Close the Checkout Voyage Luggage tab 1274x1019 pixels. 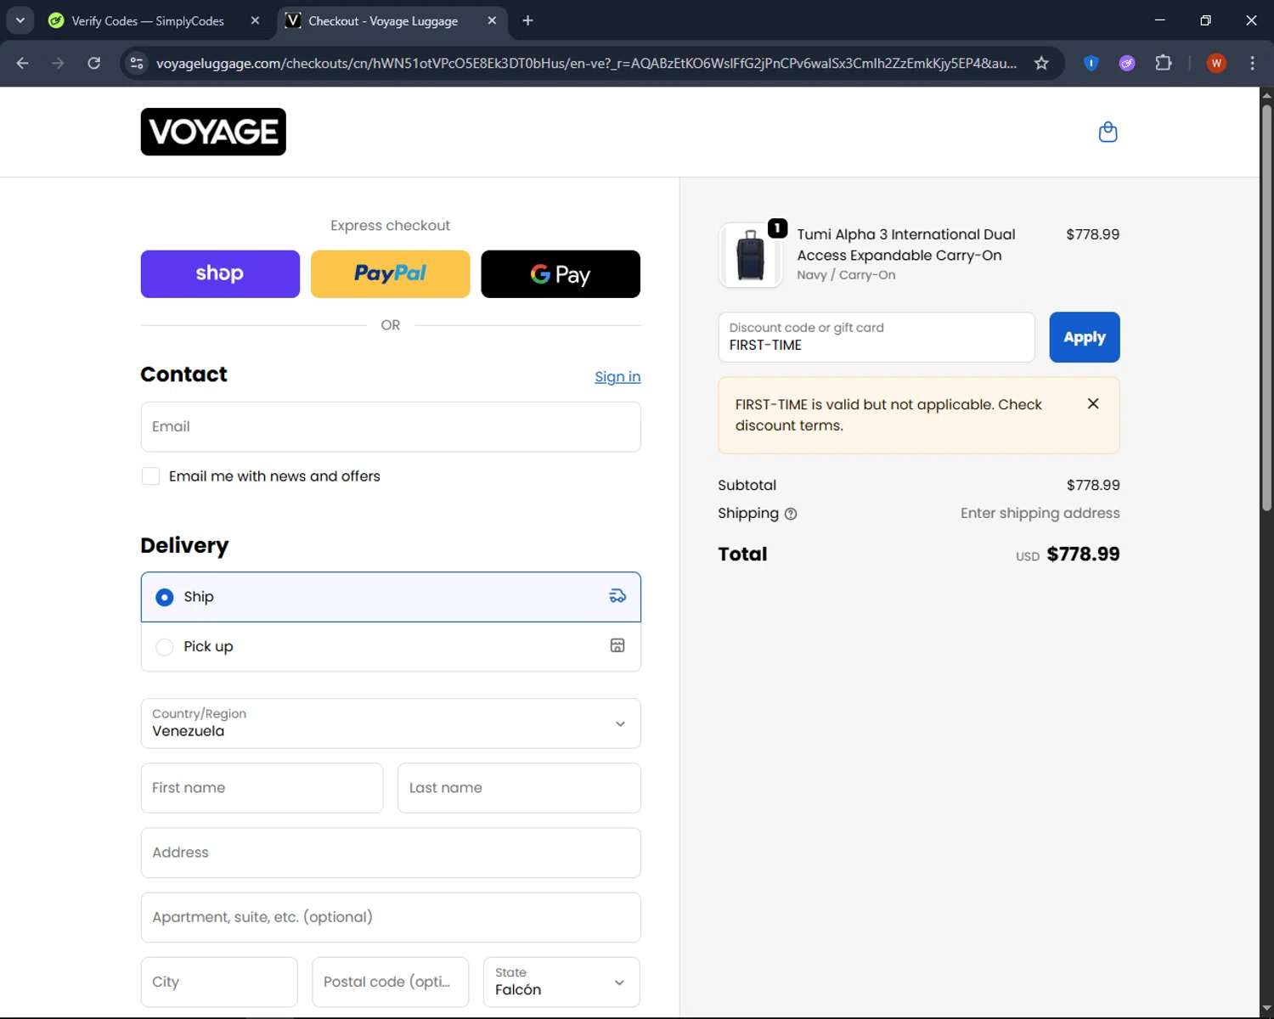click(x=492, y=20)
